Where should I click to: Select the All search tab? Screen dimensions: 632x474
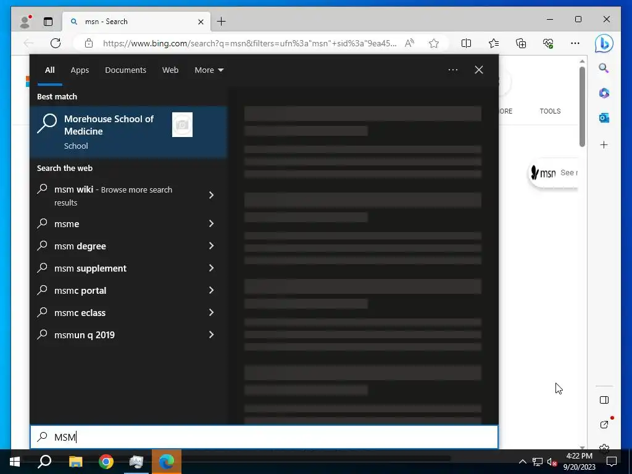pos(49,70)
